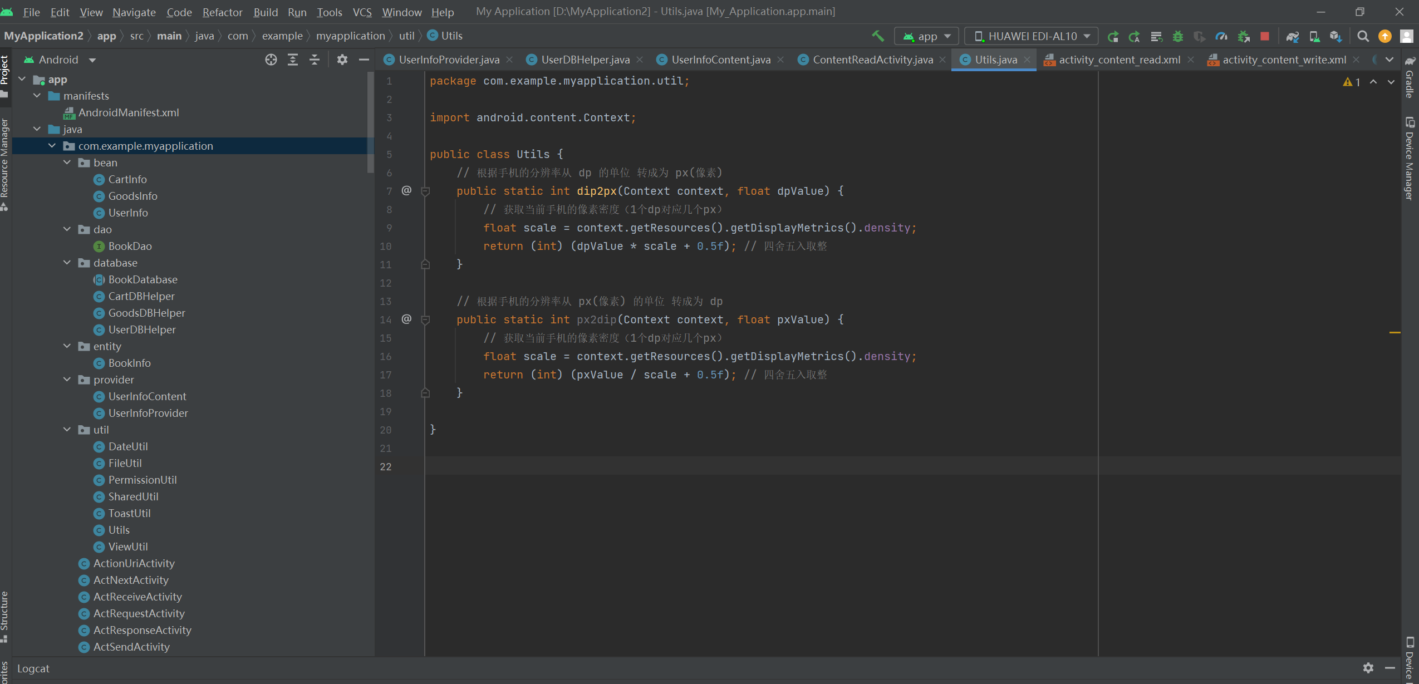Open the Refactor menu

pyautogui.click(x=222, y=12)
